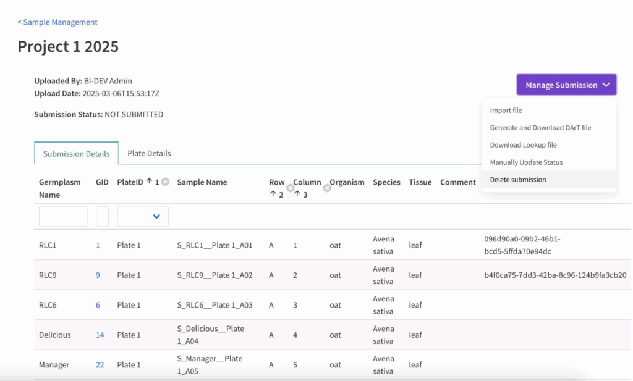The width and height of the screenshot is (633, 381).
Task: Choose Manually Update Status
Action: pyautogui.click(x=526, y=162)
